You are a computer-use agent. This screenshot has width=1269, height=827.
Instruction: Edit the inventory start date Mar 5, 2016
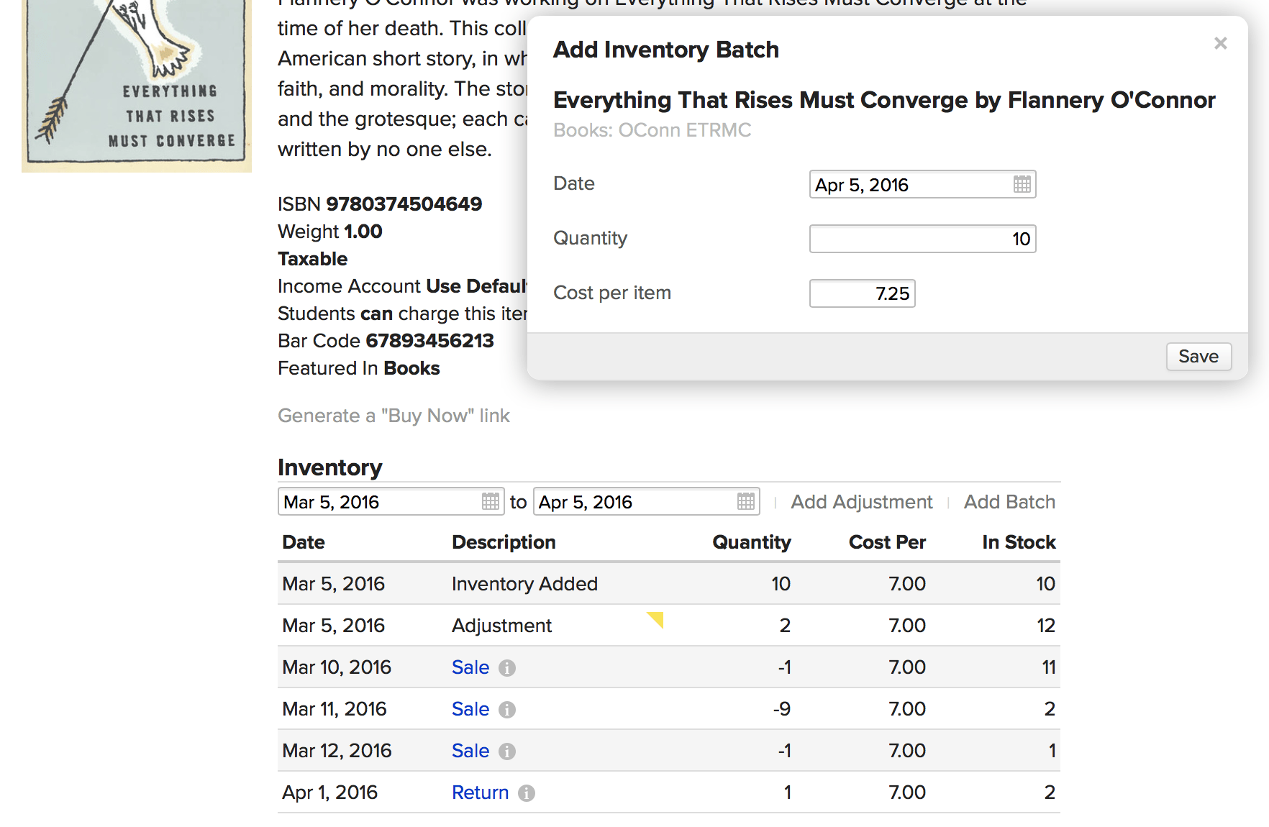point(391,502)
